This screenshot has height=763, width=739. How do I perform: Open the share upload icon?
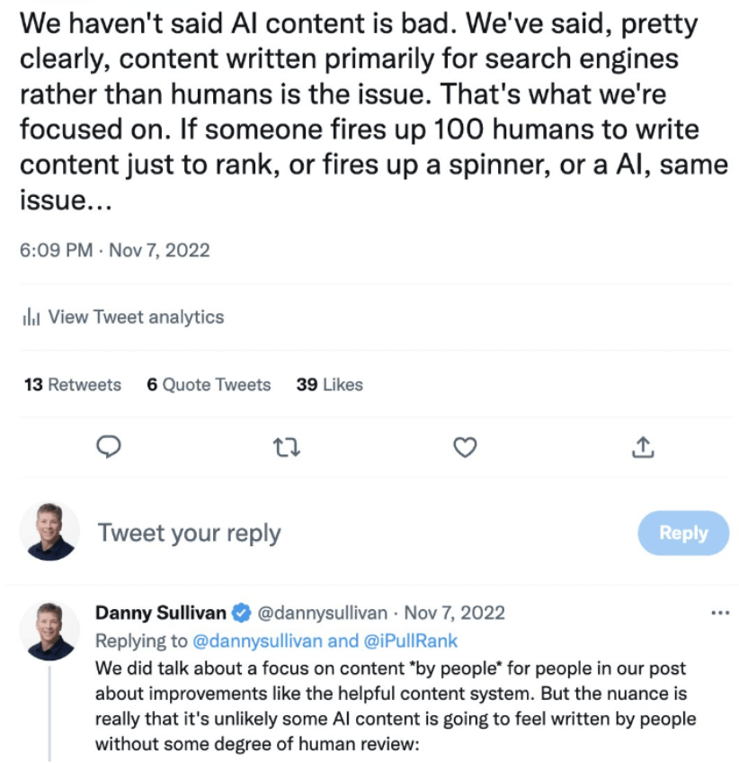pyautogui.click(x=642, y=447)
